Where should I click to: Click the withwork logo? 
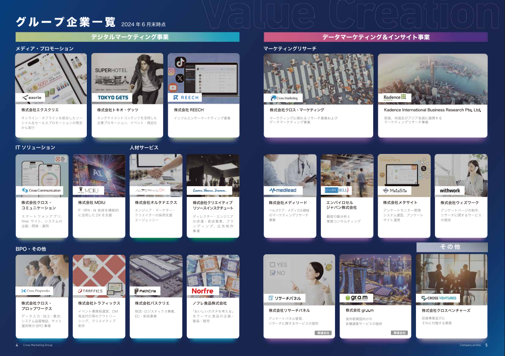pyautogui.click(x=450, y=190)
